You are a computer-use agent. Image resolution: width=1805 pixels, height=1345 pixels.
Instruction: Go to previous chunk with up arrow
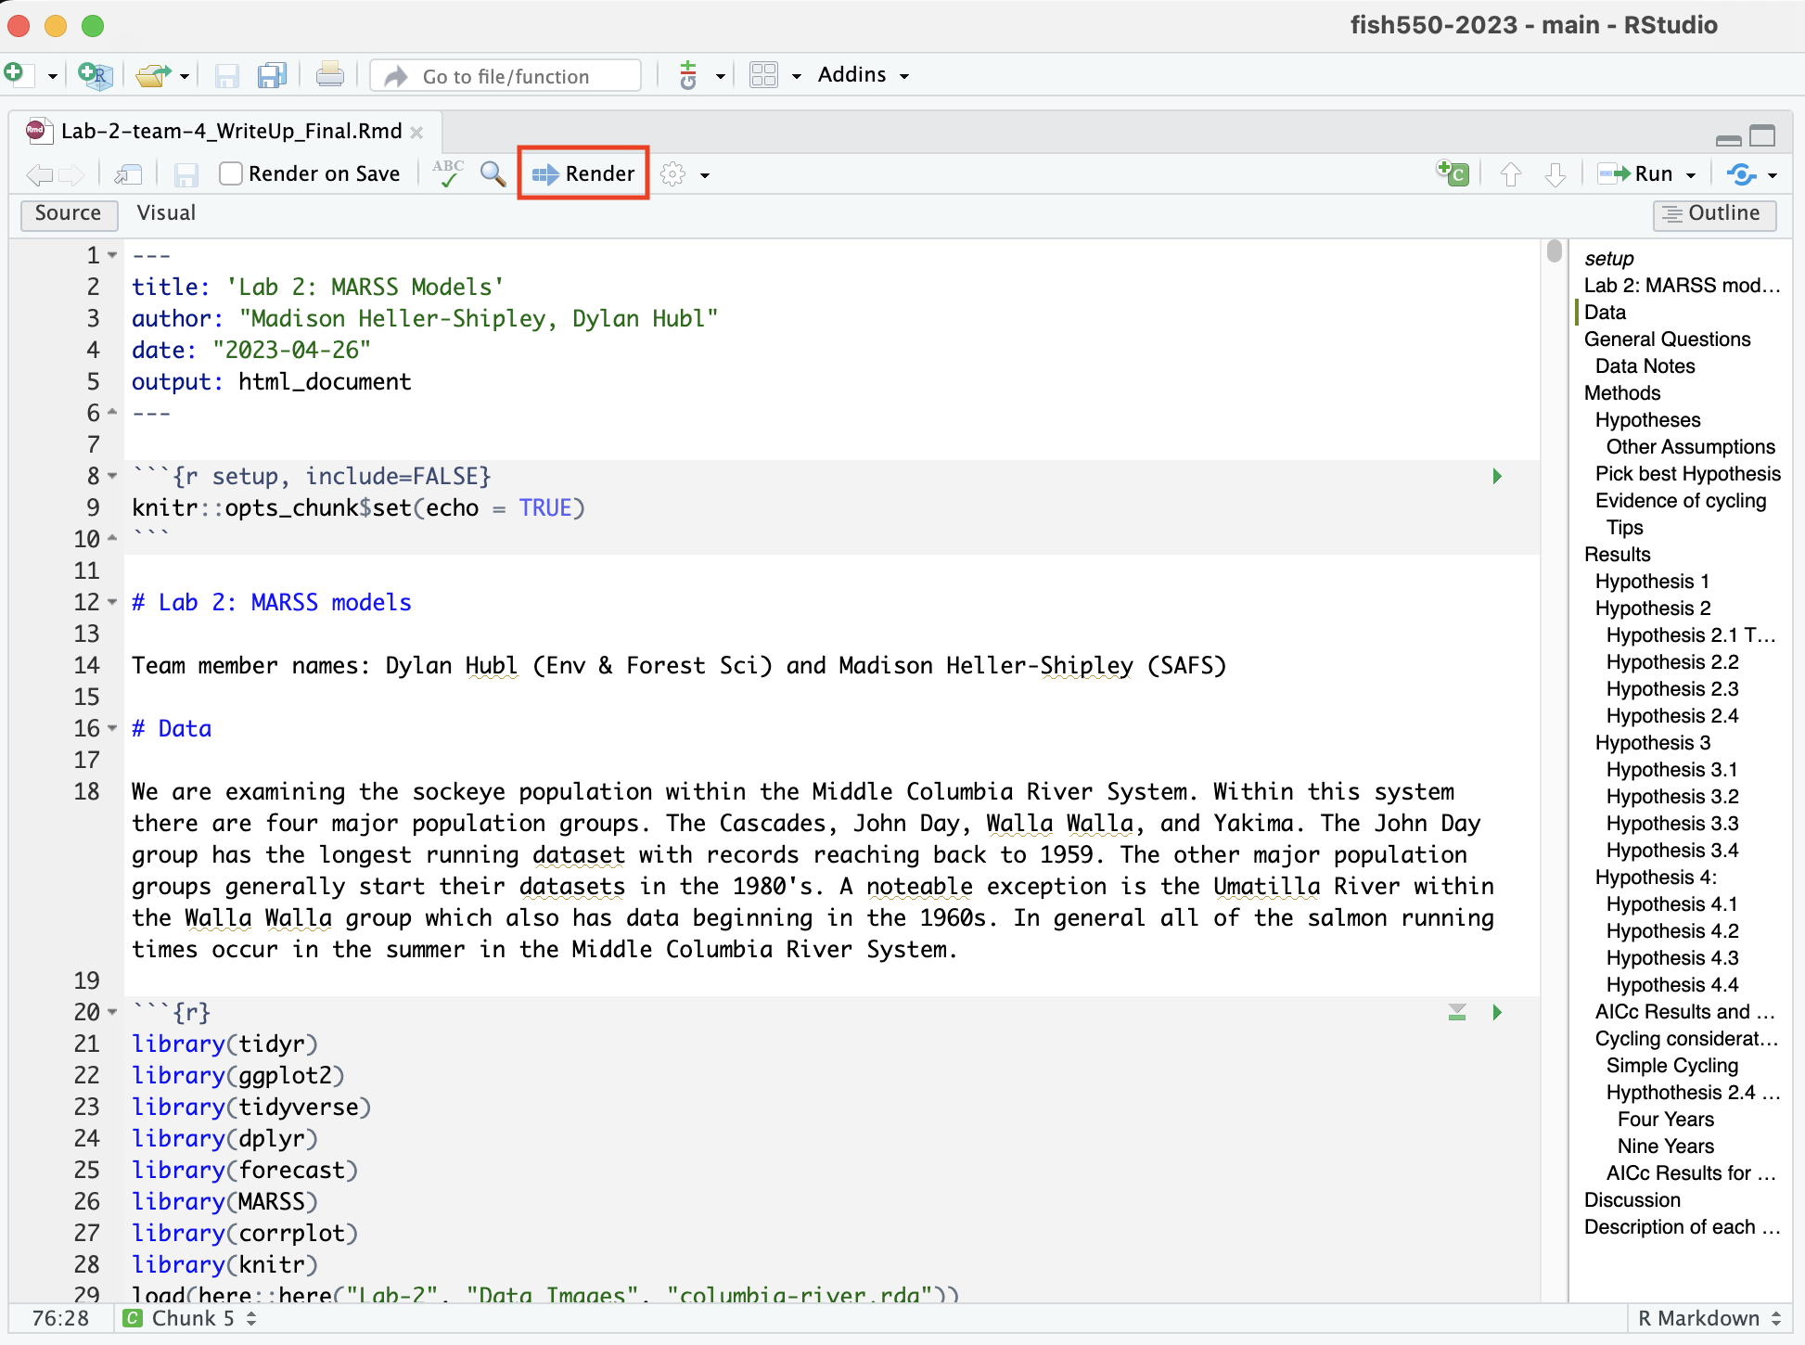[x=1511, y=173]
